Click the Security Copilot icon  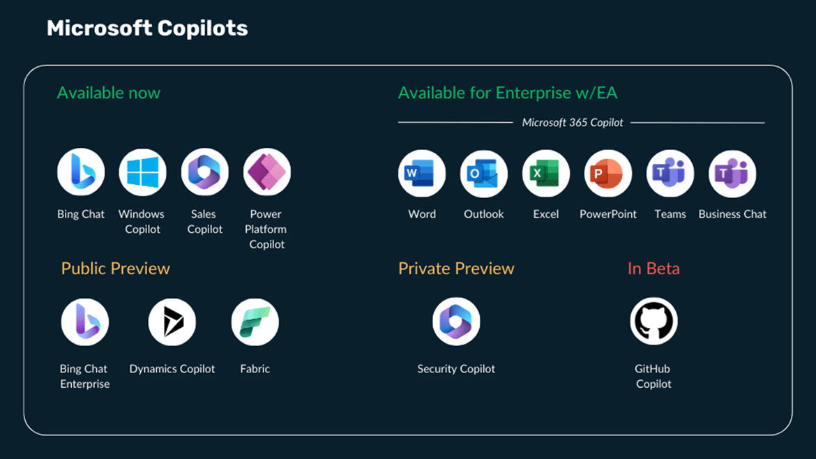click(x=456, y=322)
